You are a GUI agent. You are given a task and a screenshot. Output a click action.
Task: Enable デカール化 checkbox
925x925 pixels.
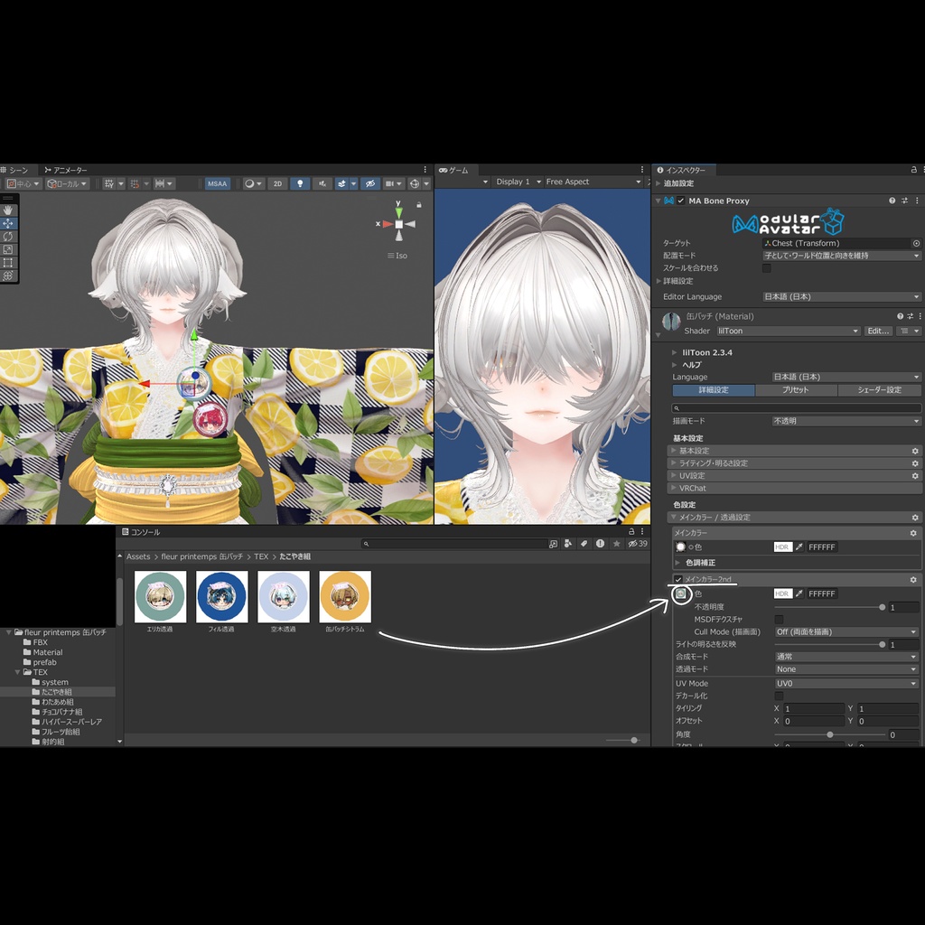(779, 696)
